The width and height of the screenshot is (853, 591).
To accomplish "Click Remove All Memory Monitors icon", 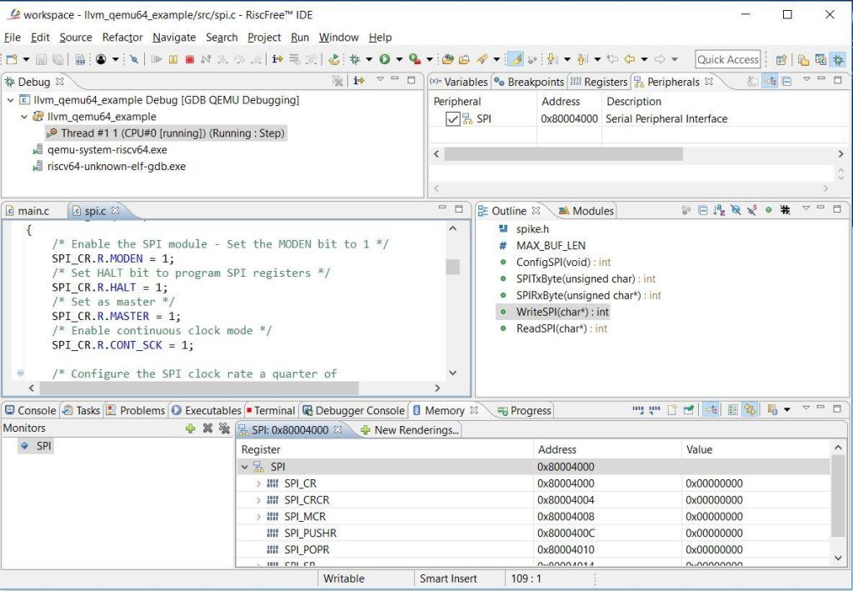I will point(224,428).
